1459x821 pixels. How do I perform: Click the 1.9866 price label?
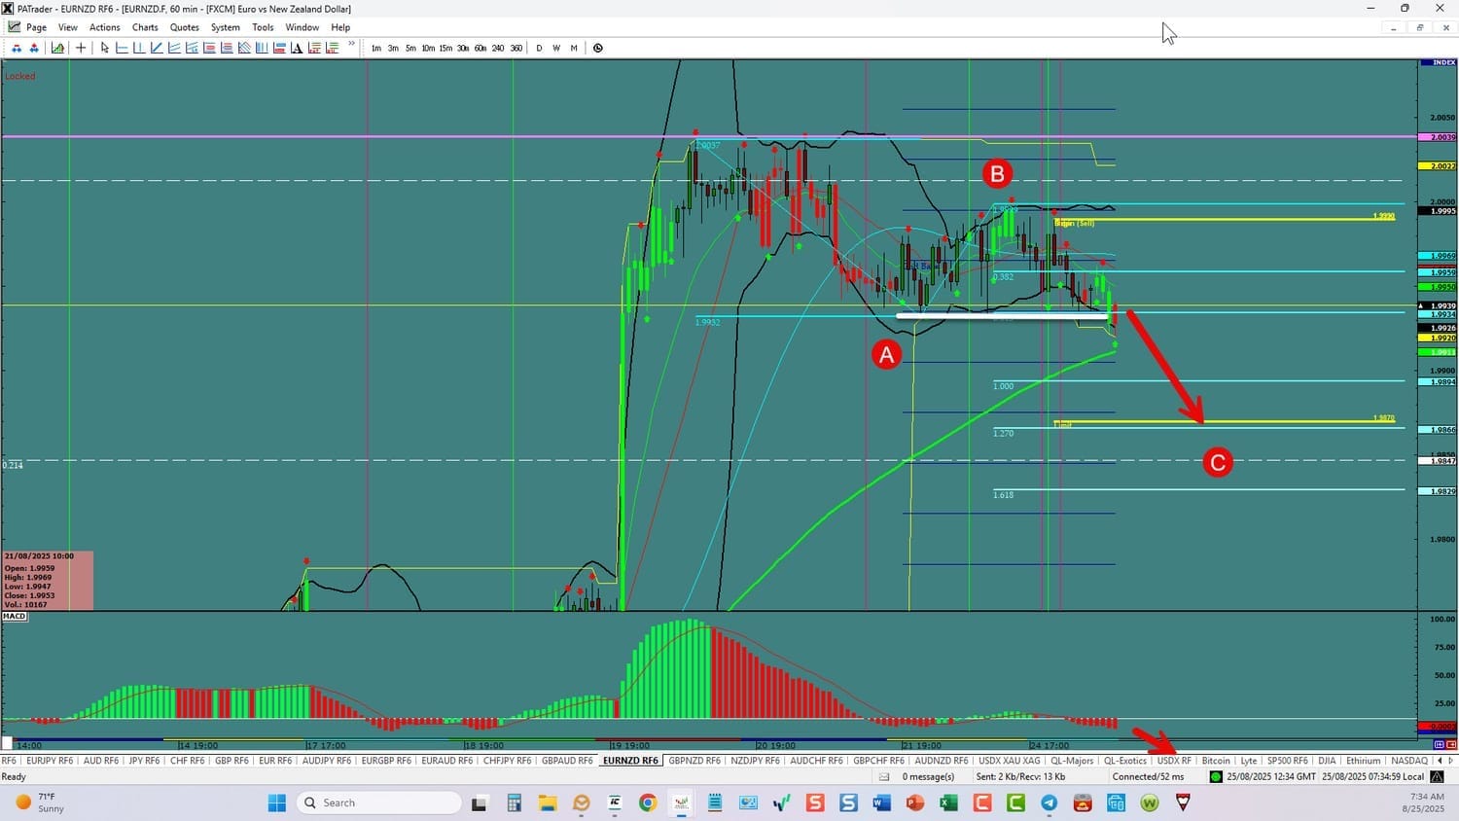(1438, 430)
